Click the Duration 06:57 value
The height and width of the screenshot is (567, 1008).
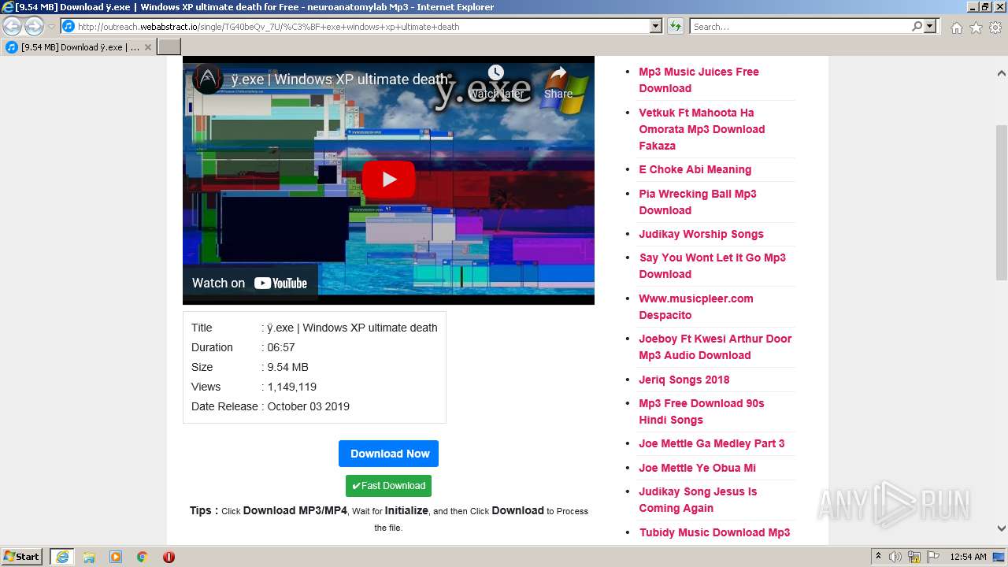(x=281, y=347)
